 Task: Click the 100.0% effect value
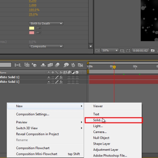pos(34,10)
